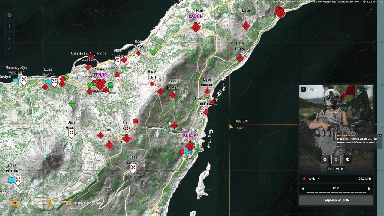Click the TAIMYR red base marker

(x=173, y=95)
